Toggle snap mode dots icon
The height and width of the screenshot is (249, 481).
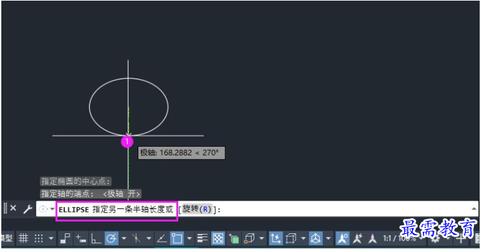(39, 239)
